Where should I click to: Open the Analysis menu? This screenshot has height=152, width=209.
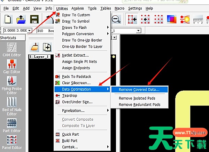(78, 8)
